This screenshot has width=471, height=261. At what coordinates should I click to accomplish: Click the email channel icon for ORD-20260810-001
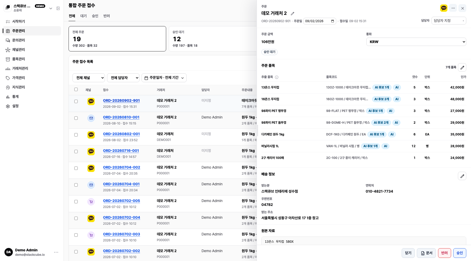[91, 118]
